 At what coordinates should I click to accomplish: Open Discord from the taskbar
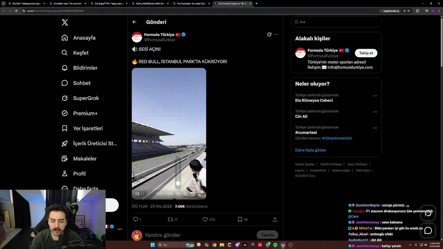click(x=237, y=245)
